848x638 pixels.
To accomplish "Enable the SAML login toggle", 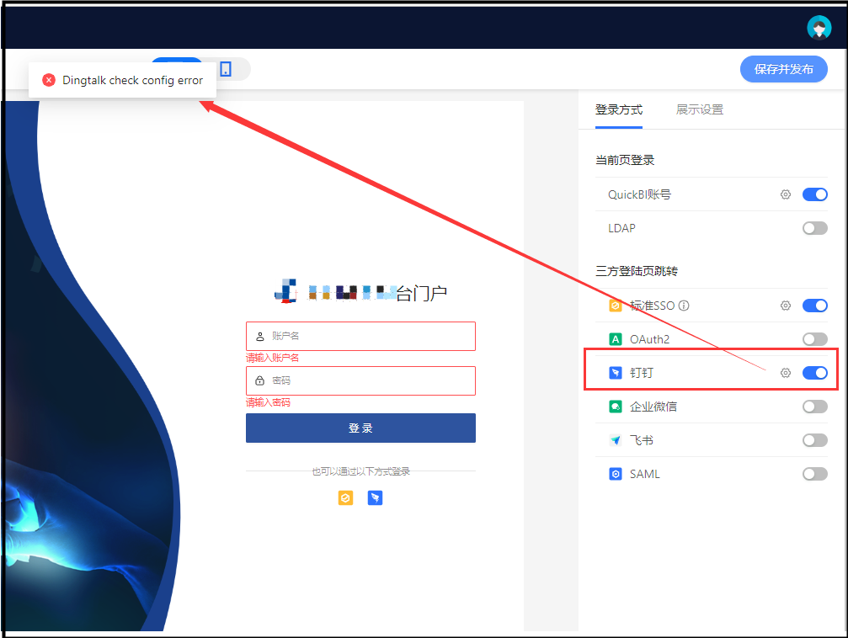I will point(814,474).
